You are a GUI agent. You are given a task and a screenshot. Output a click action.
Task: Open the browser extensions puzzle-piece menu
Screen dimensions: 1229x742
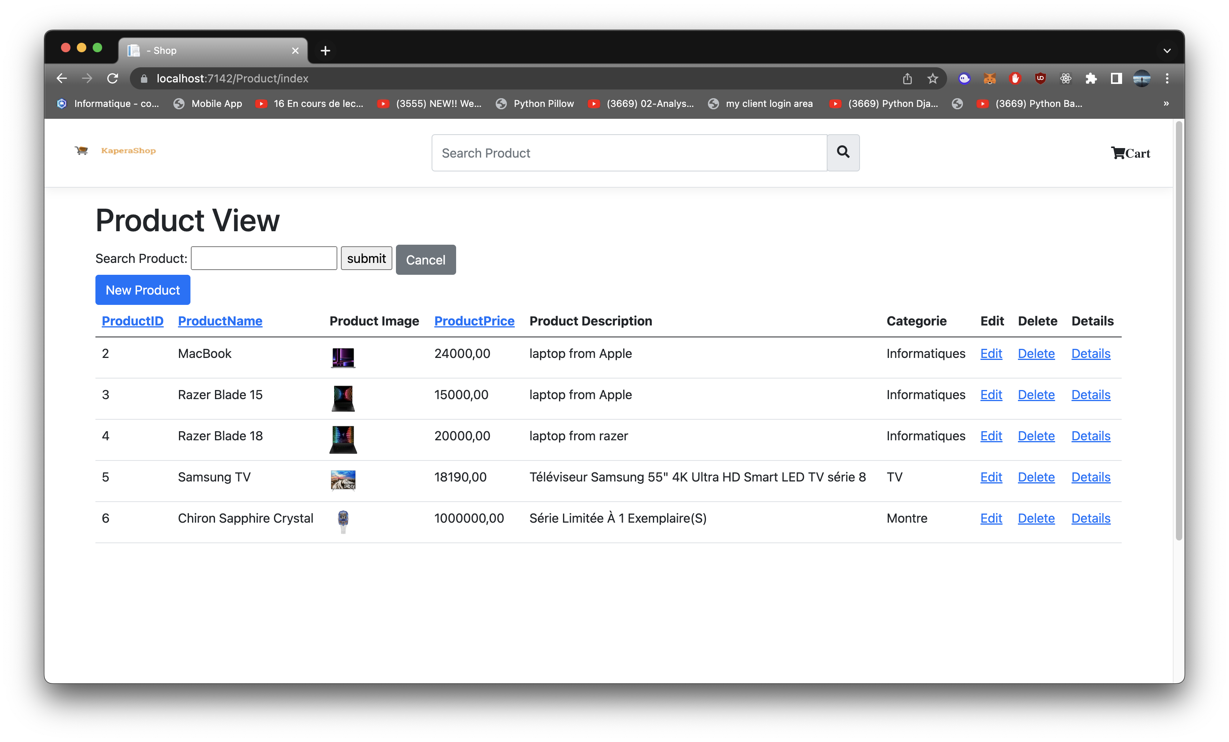[x=1091, y=78]
